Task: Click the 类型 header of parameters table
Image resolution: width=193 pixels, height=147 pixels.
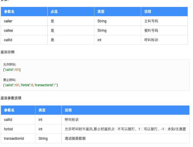Action: coord(118,12)
